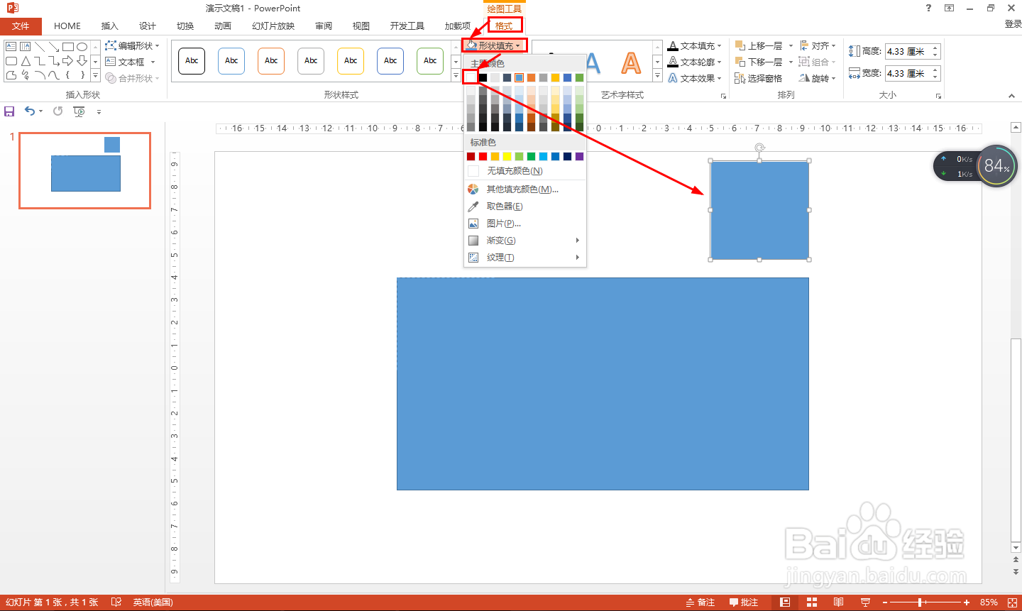The height and width of the screenshot is (611, 1022).
Task: Switch to 幻灯片放映 Slide Show tab
Action: [x=273, y=26]
